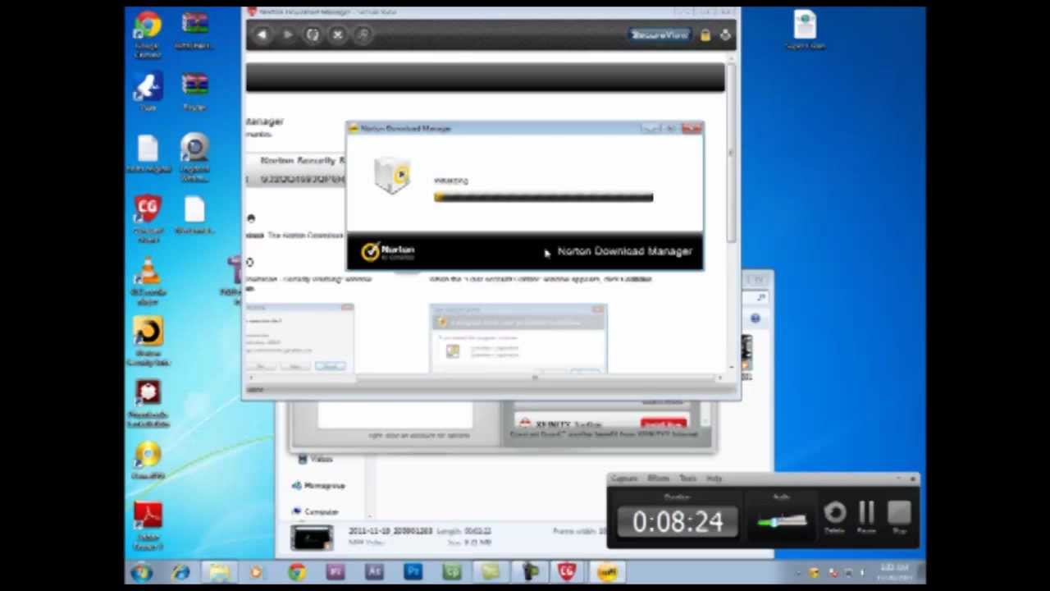Viewport: 1050px width, 591px height.
Task: Click the 0:08:24 duration display
Action: pos(677,522)
